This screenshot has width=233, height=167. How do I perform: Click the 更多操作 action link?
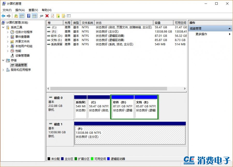(x=201, y=34)
